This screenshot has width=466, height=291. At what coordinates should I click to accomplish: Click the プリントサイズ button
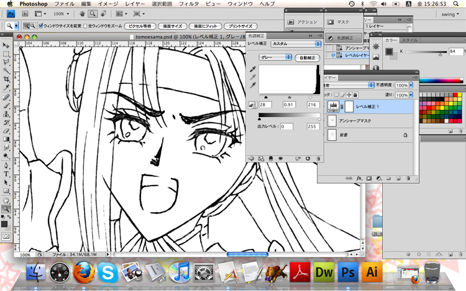pos(240,26)
